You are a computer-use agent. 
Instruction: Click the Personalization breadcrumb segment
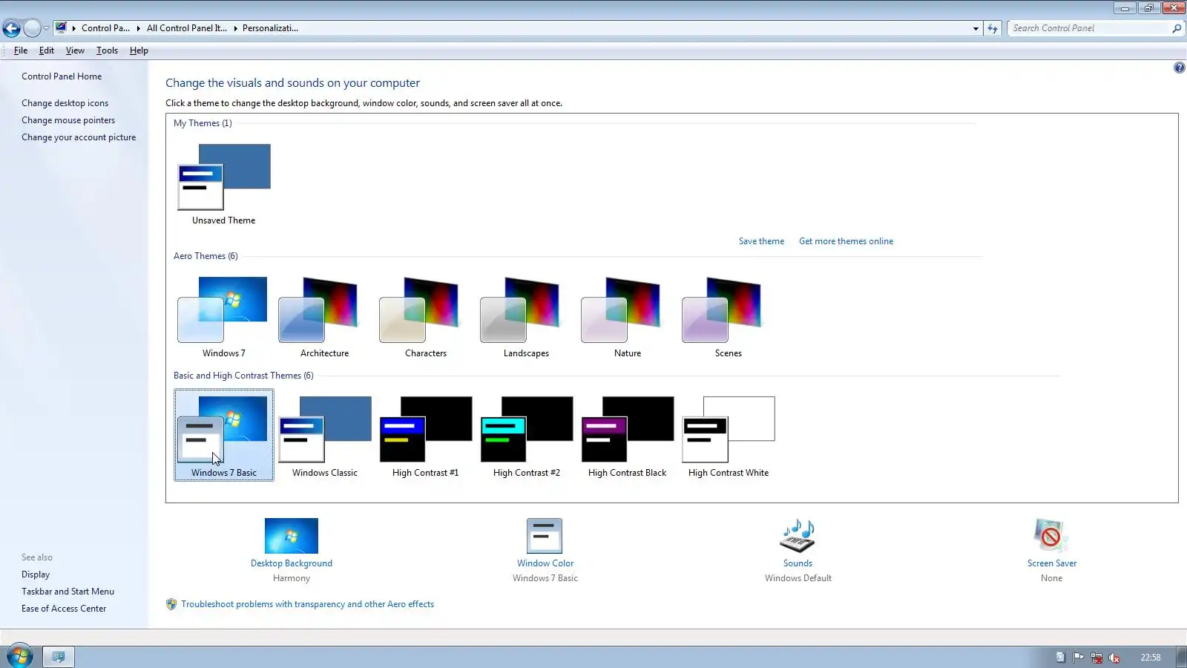pyautogui.click(x=270, y=28)
